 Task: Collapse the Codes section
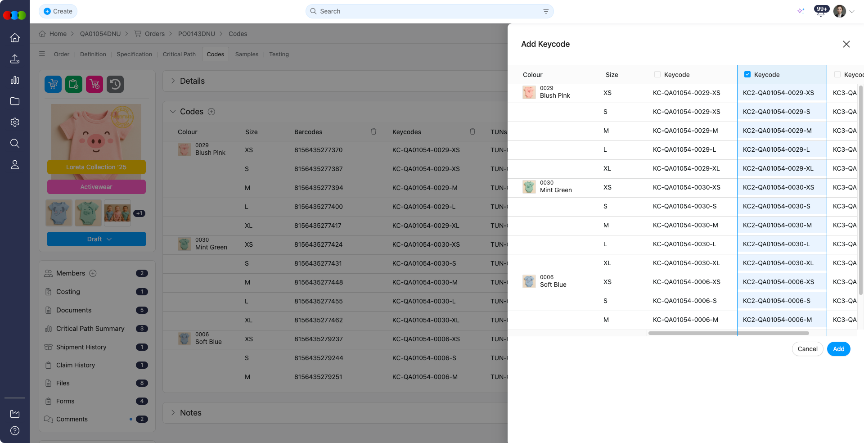(173, 111)
